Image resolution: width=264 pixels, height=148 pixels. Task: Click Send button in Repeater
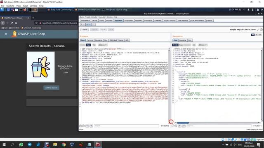(85, 30)
